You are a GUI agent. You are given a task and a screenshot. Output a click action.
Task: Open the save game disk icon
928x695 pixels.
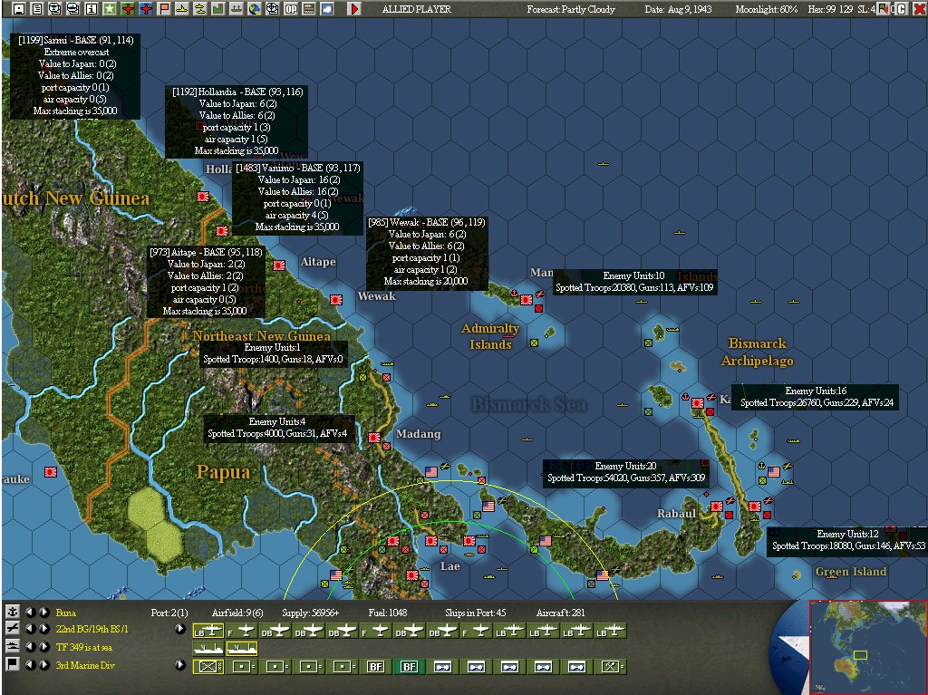(x=19, y=9)
